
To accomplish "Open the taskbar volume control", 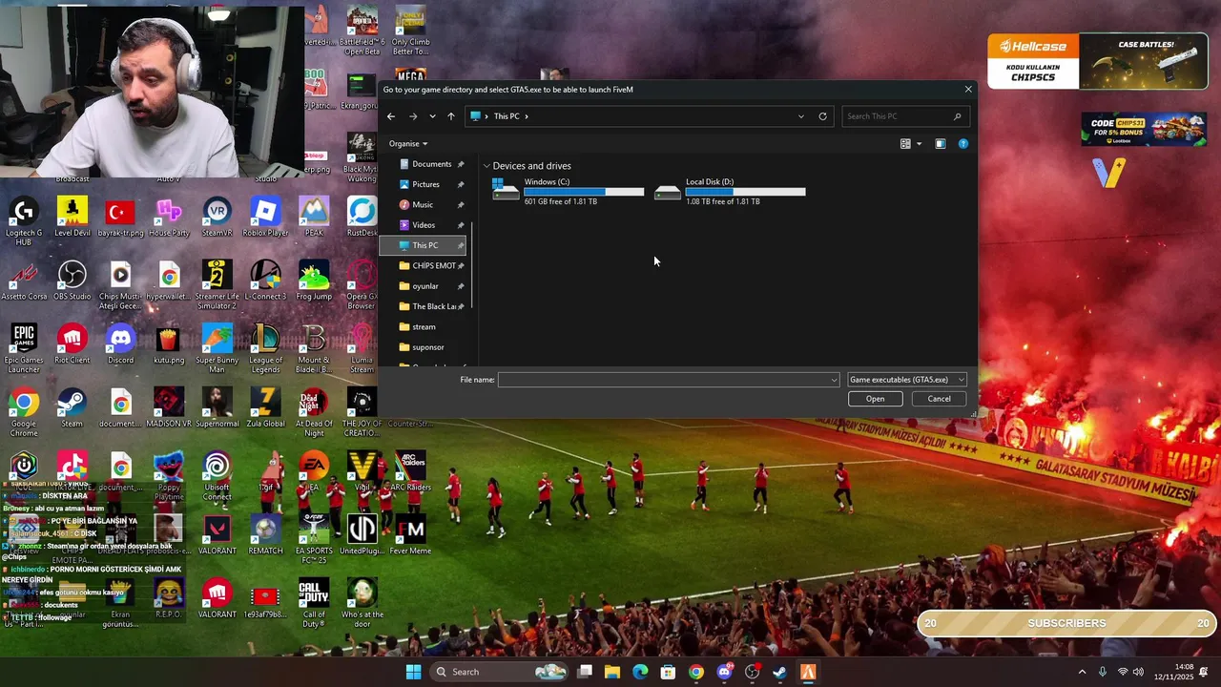I will (1138, 672).
